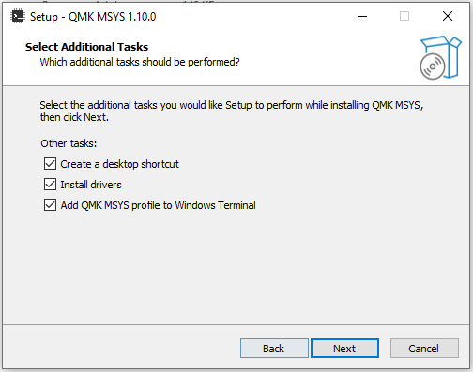Viewport: 473px width, 372px height.
Task: Toggle the Install drivers checkbox
Action: pyautogui.click(x=50, y=185)
